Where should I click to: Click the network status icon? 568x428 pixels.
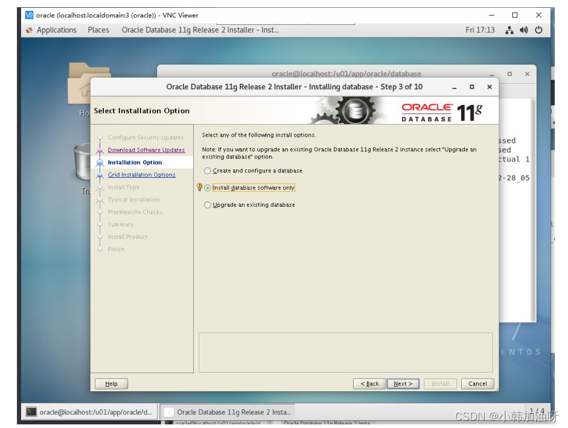point(509,30)
